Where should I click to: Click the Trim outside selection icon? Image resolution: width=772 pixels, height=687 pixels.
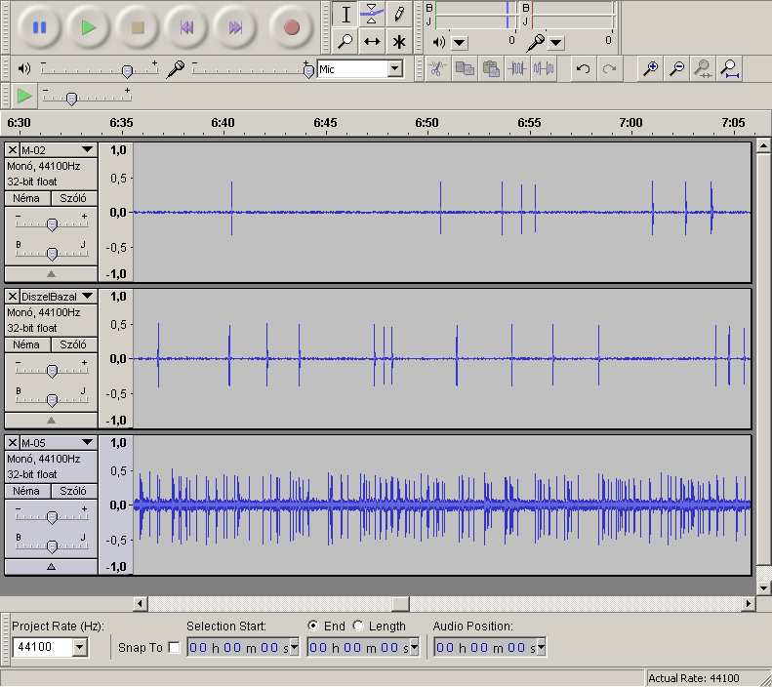pyautogui.click(x=517, y=69)
